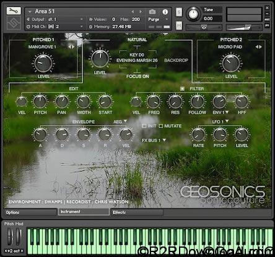Open the ENV 1 dropdown arrow
This screenshot has width=275, height=257.
click(227, 112)
